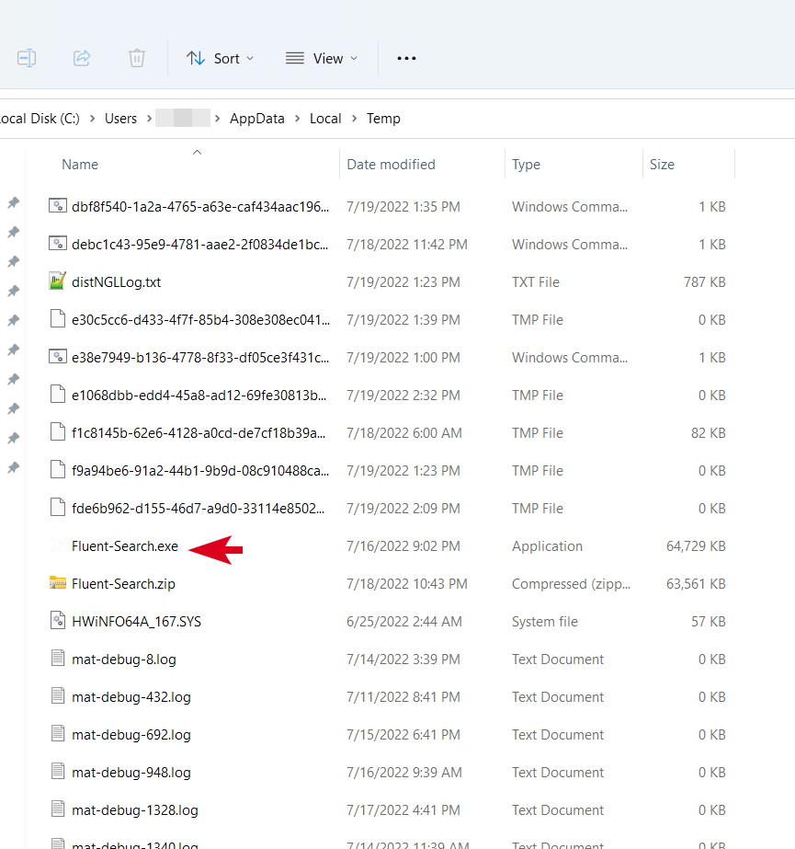Click the mat-debug-8.log document icon
This screenshot has width=795, height=849.
[56, 659]
